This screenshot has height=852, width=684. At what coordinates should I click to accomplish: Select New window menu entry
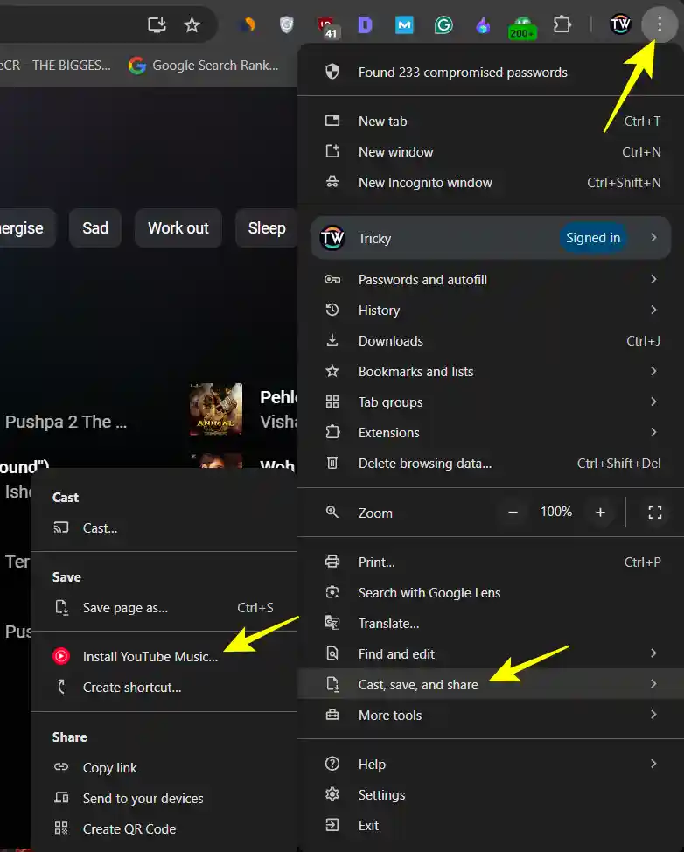(x=491, y=151)
